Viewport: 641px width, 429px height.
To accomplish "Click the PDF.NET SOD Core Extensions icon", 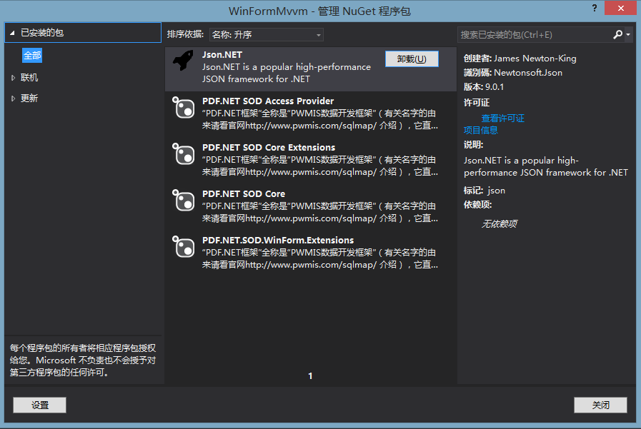I will [x=183, y=153].
